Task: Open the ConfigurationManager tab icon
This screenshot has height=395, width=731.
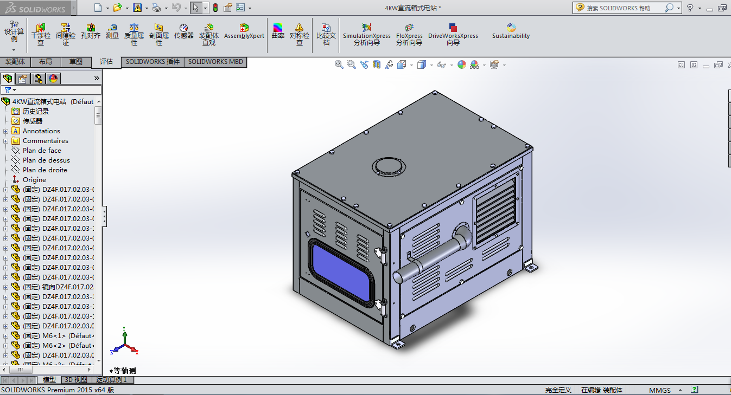Action: click(38, 79)
